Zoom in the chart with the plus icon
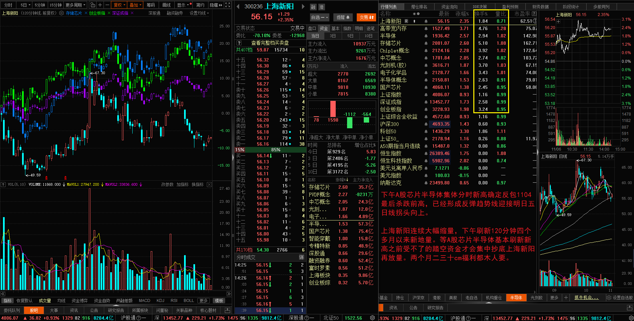 point(100,5)
